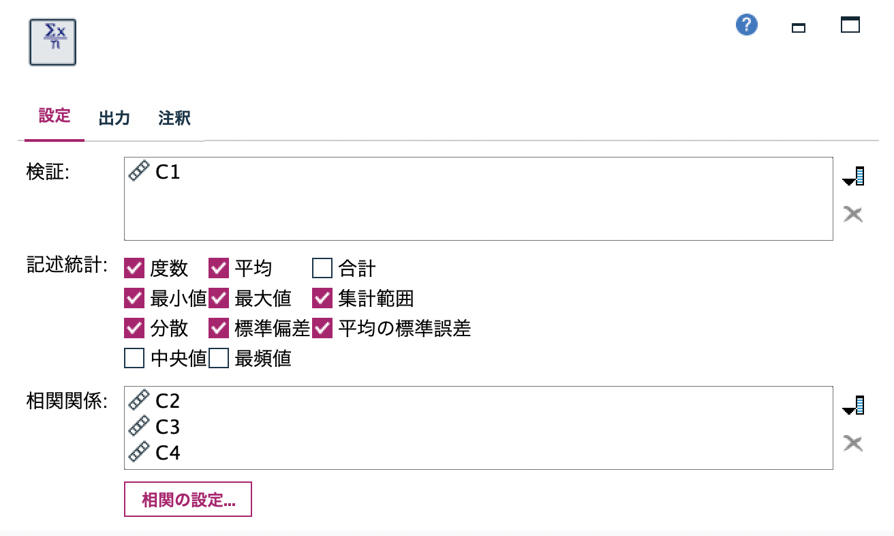The height and width of the screenshot is (536, 894).
Task: Open the 相関の設定 dialog button
Action: tap(187, 499)
